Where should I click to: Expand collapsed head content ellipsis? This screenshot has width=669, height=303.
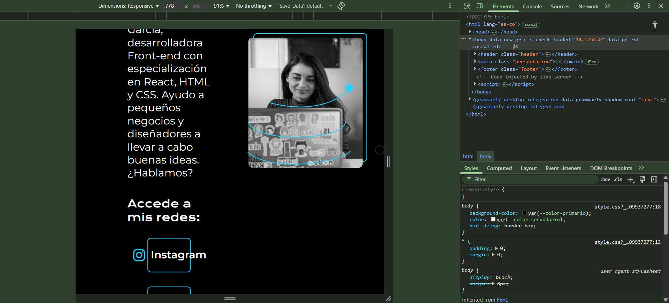tap(493, 32)
